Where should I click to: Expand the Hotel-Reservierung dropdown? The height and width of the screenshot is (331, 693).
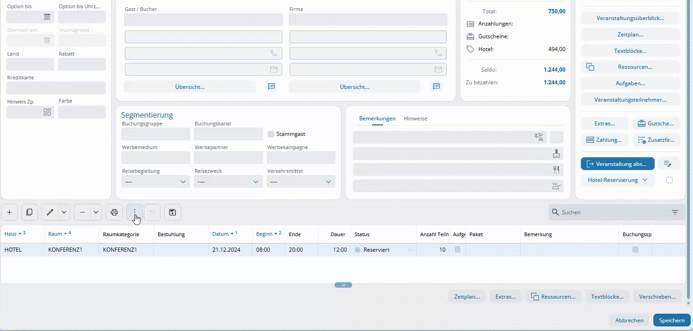pos(617,180)
